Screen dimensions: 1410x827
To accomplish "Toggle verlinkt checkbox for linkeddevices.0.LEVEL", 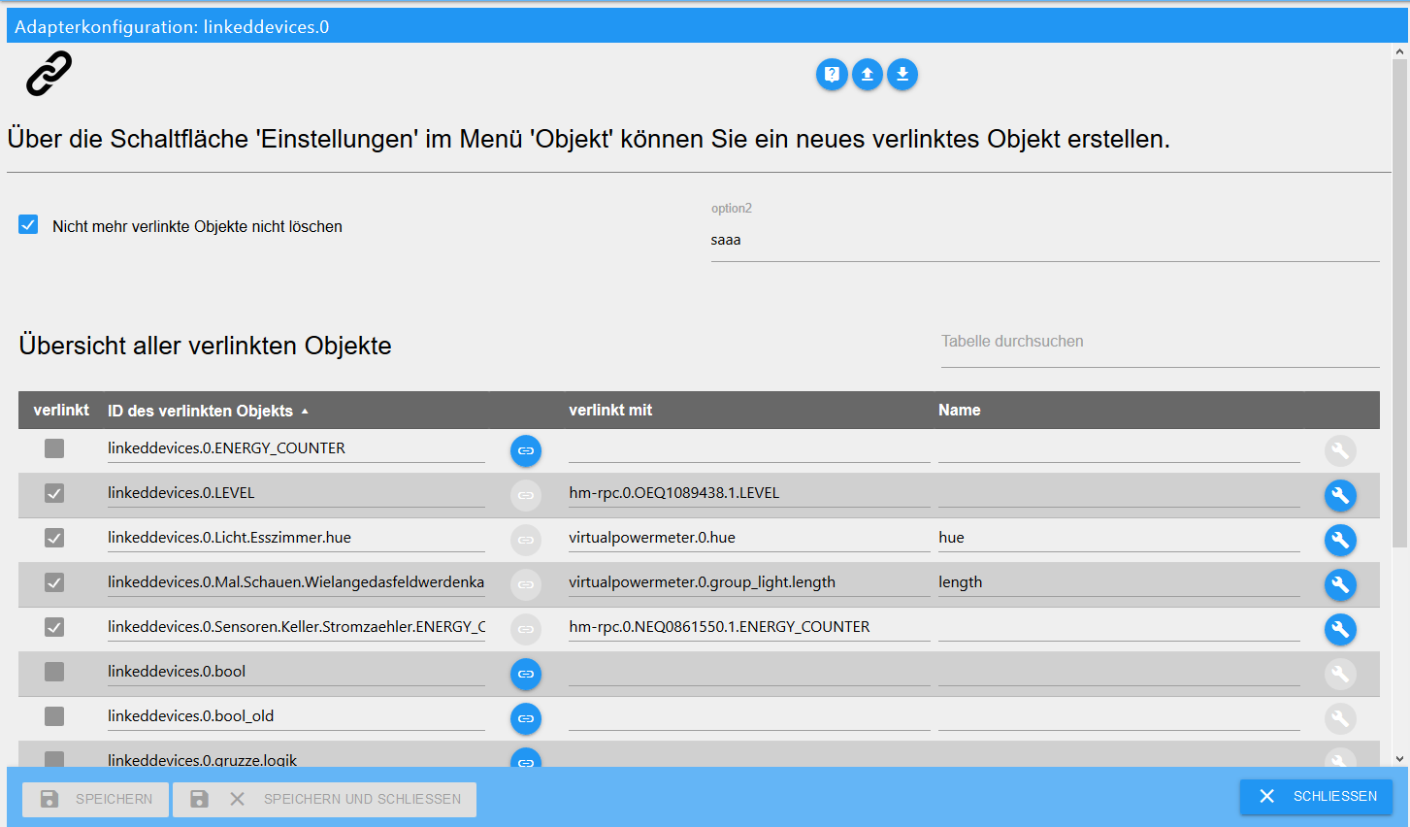I will point(54,493).
